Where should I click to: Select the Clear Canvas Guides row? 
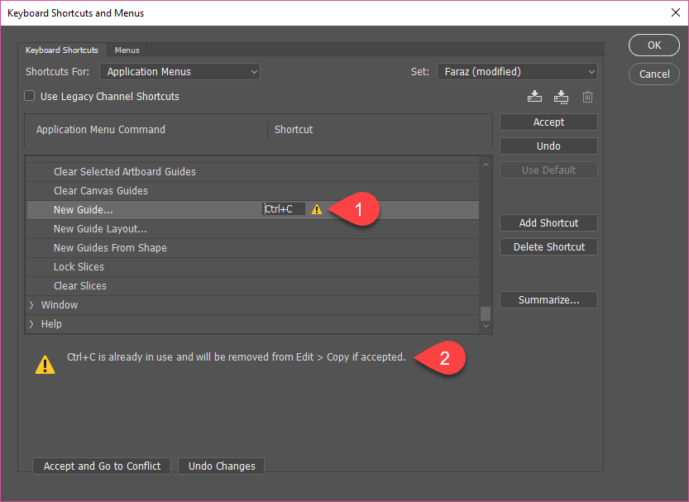tap(252, 190)
